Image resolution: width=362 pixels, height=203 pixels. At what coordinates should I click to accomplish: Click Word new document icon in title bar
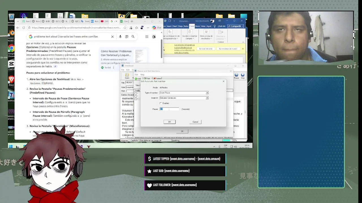pyautogui.click(x=169, y=21)
